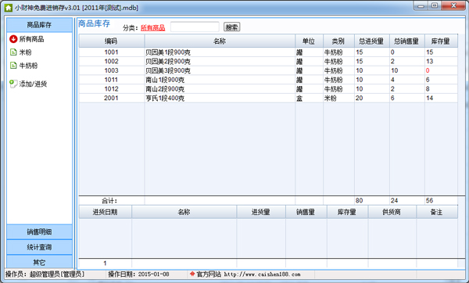469x283 pixels.
Task: Click the lower table's 库存量 column header
Action: coord(347,212)
